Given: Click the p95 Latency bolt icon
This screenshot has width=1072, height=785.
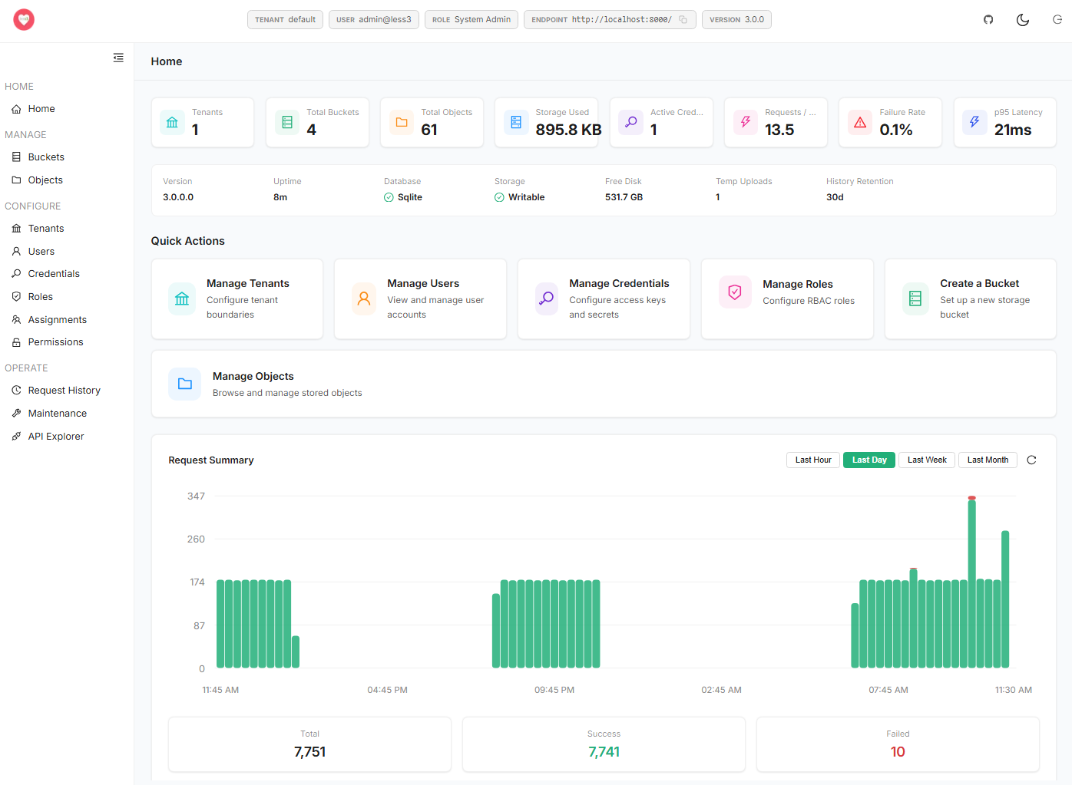Looking at the screenshot, I should 974,122.
